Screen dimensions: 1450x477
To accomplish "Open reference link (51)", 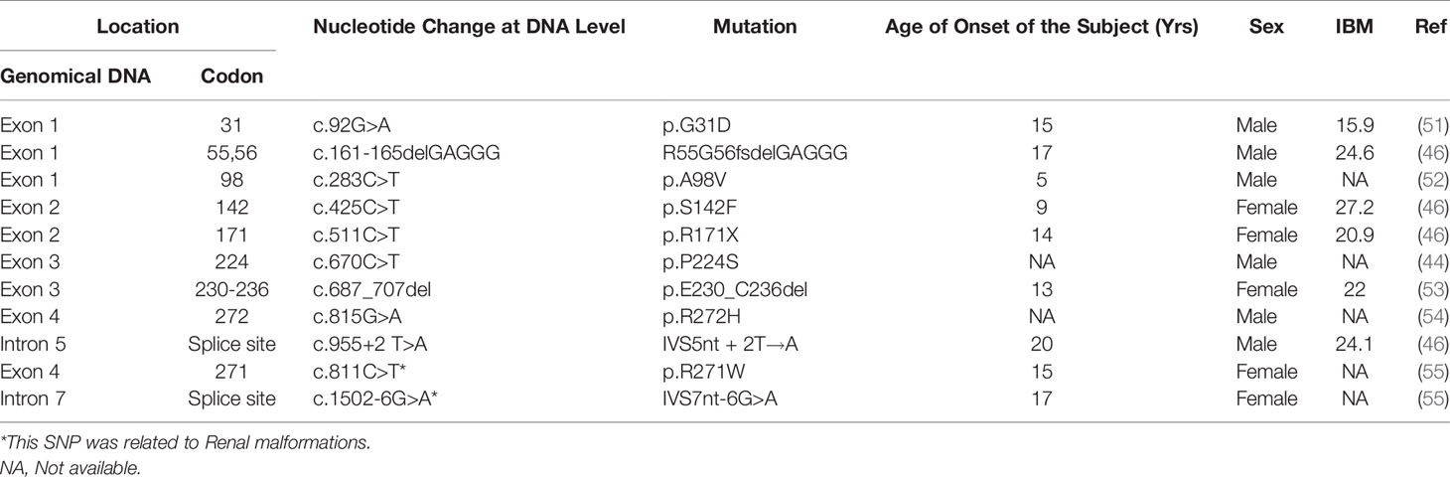I will coord(1431,125).
